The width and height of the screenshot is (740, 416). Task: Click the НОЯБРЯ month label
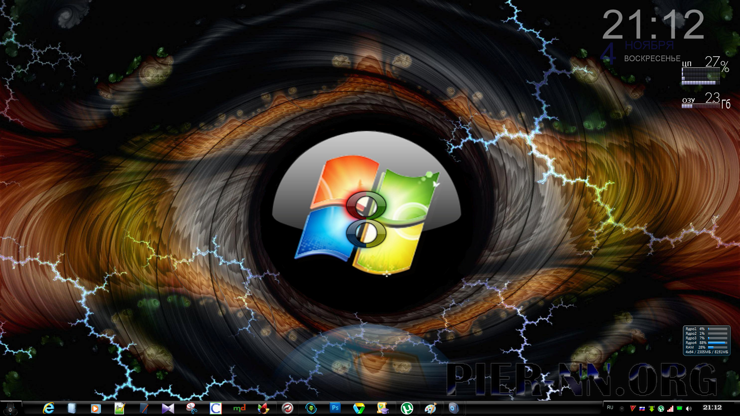tap(649, 45)
